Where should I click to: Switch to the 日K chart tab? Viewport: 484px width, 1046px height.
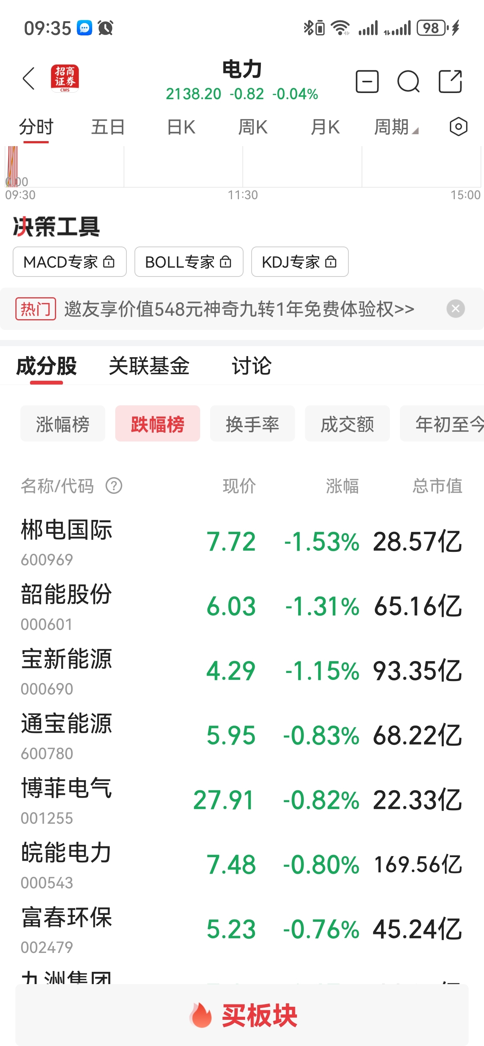pyautogui.click(x=181, y=128)
